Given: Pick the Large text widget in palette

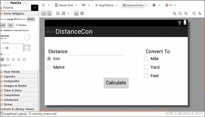Looking at the screenshot, I should 10,19.
